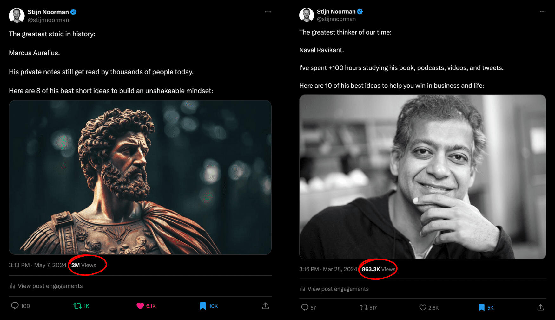Screen dimensions: 555x320
Task: Like the Naval Ravikant post
Action: click(x=423, y=307)
